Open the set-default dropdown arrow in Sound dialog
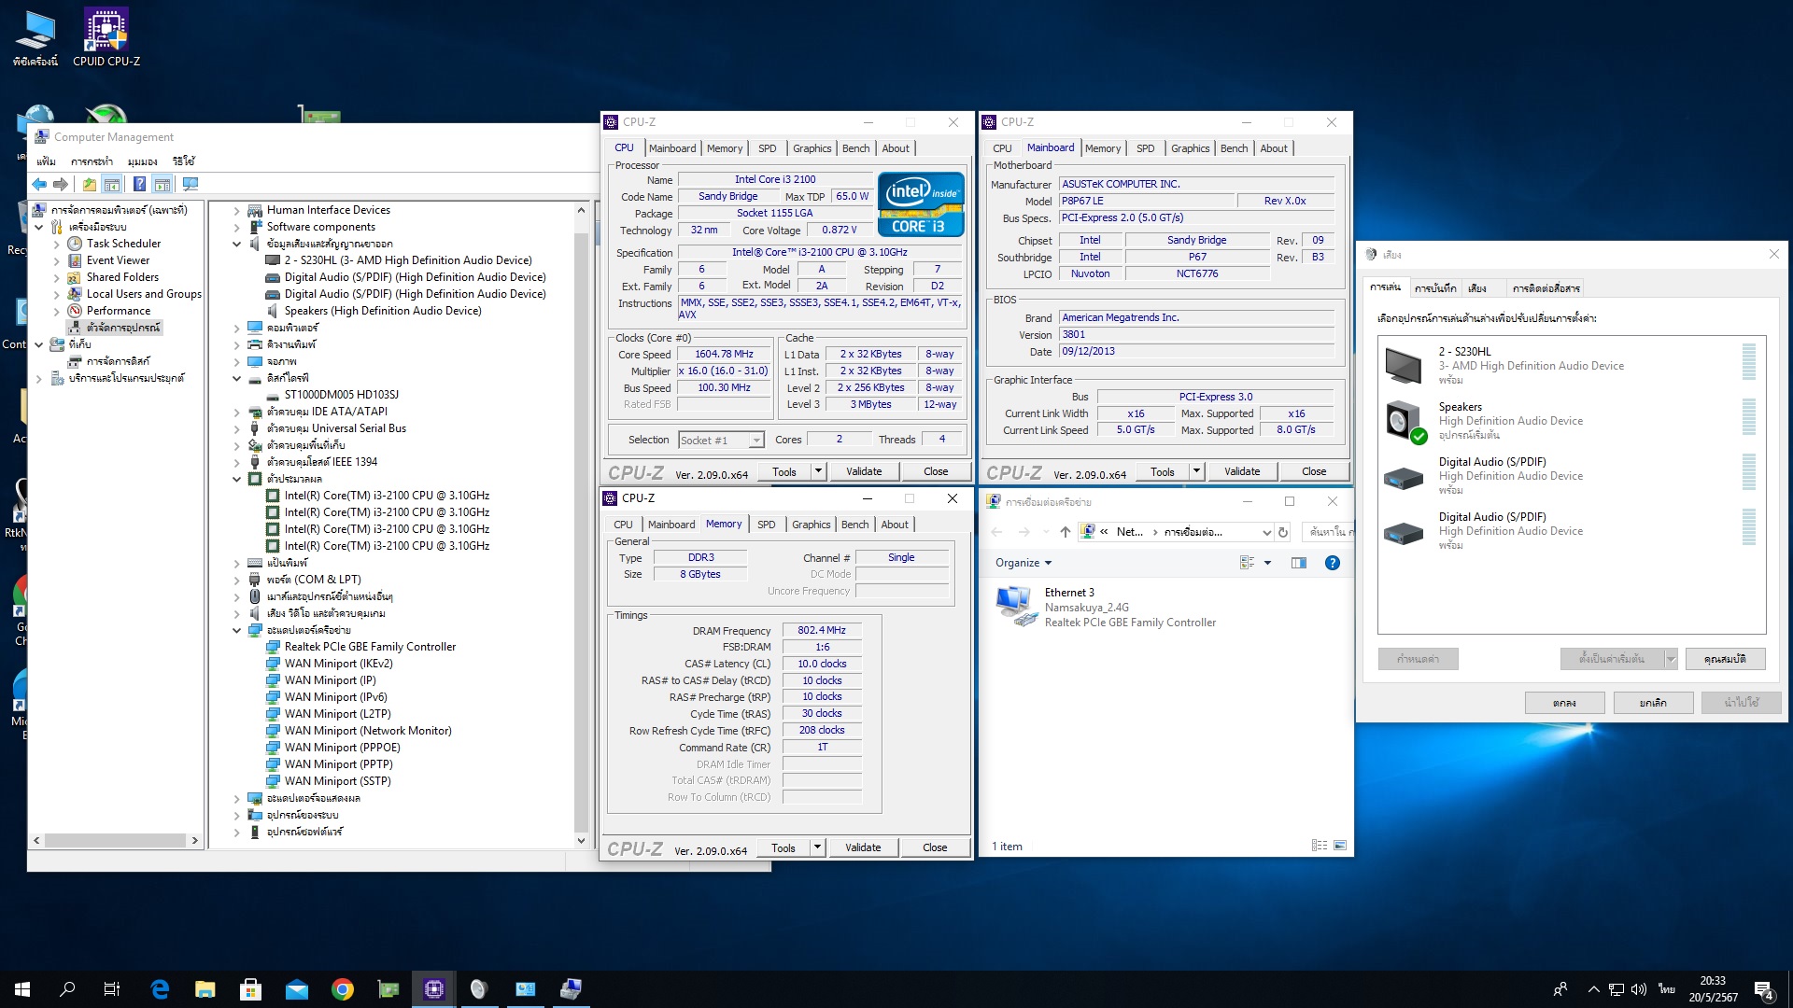The height and width of the screenshot is (1008, 1793). click(x=1671, y=659)
